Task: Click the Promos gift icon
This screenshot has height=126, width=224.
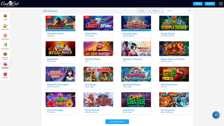Action: click(x=5, y=75)
